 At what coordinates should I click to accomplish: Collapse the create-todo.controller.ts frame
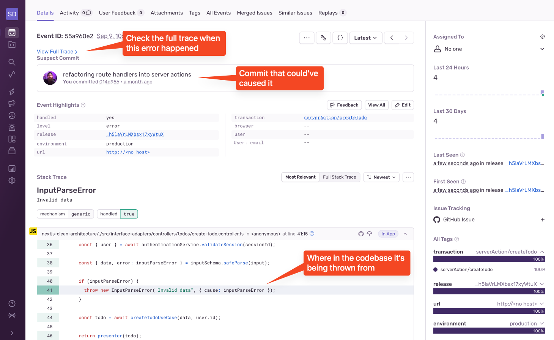(405, 234)
